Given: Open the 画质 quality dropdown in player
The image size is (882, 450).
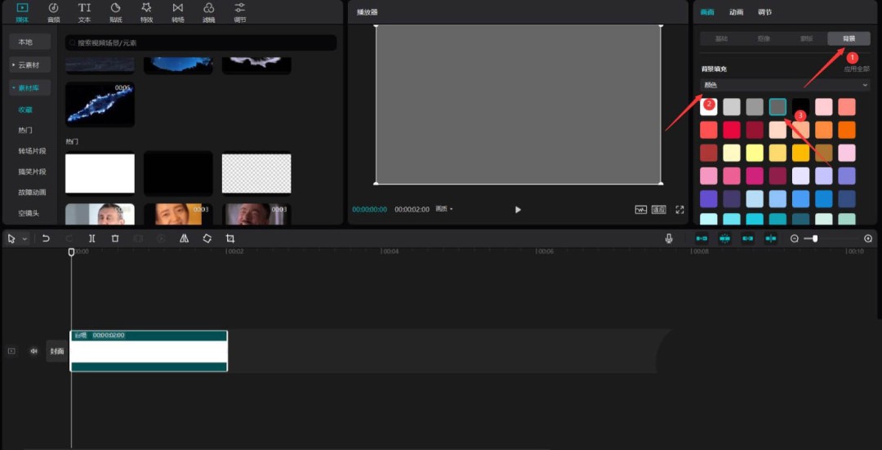Looking at the screenshot, I should point(444,209).
